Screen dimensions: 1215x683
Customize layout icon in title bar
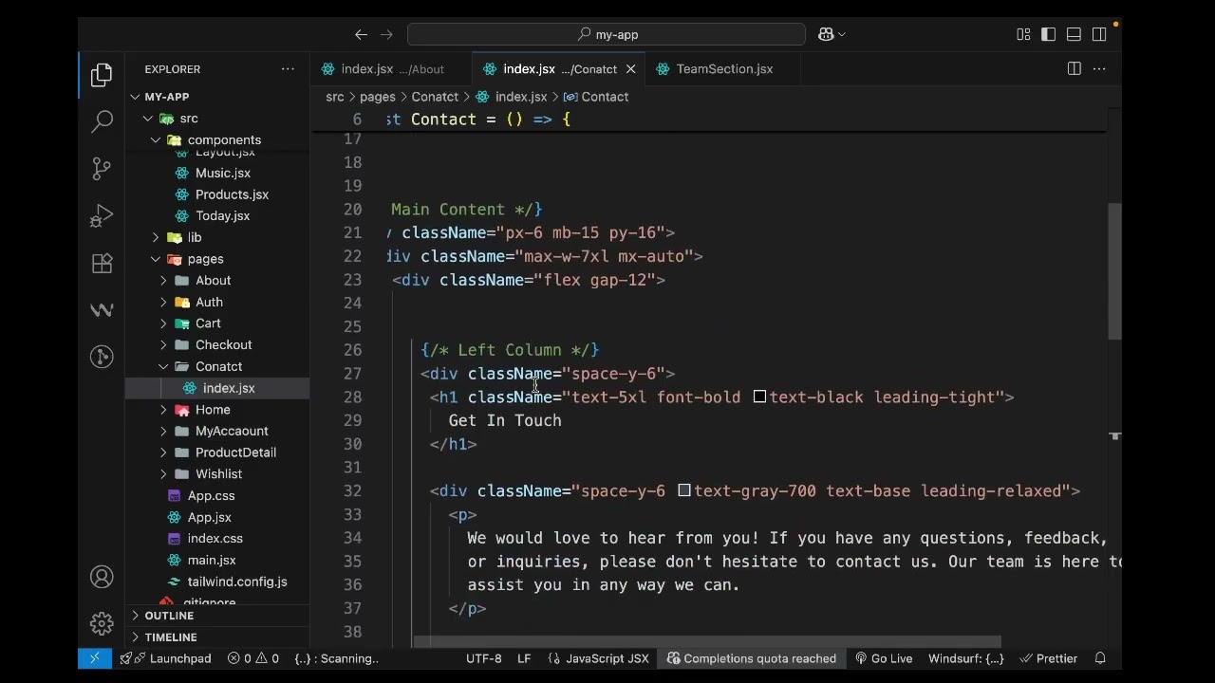1023,34
